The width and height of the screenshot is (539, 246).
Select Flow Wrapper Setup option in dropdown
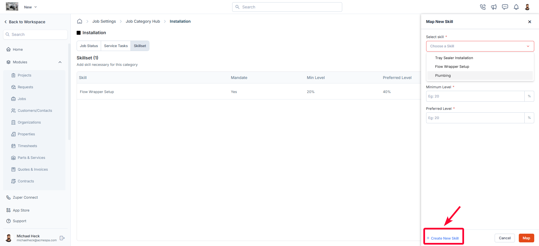tap(480, 67)
